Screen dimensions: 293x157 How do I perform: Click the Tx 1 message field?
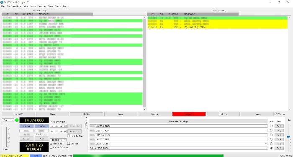click(x=178, y=126)
